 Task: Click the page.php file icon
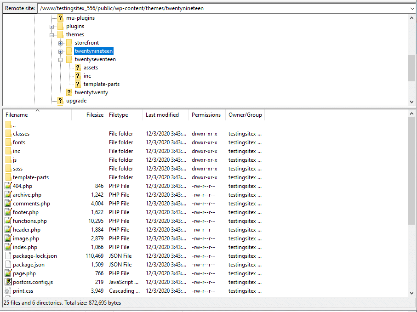(8, 273)
